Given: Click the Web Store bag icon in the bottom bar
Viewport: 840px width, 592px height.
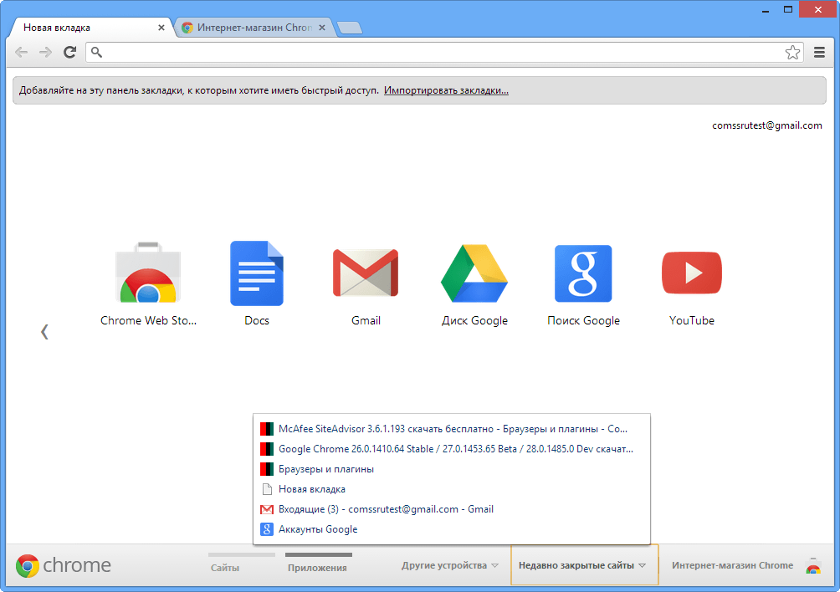Looking at the screenshot, I should [812, 566].
